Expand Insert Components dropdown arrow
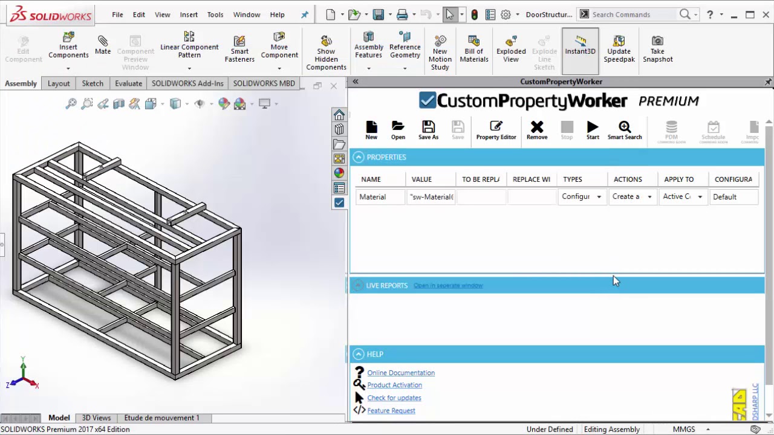The height and width of the screenshot is (435, 774). [x=68, y=68]
